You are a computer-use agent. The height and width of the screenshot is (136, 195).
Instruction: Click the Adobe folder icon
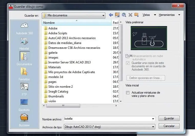pos(46,28)
